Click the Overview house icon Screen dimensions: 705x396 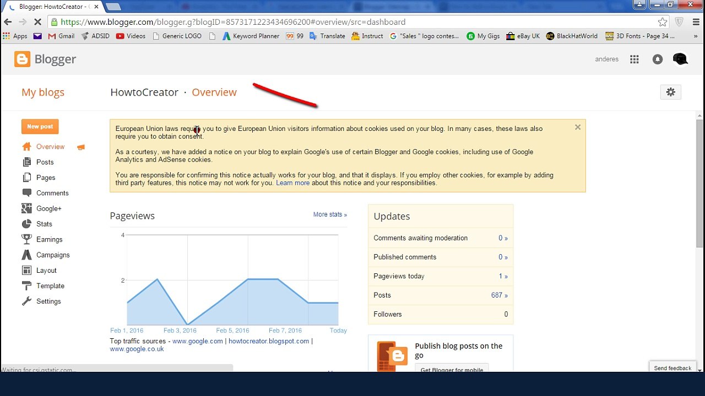[26, 147]
